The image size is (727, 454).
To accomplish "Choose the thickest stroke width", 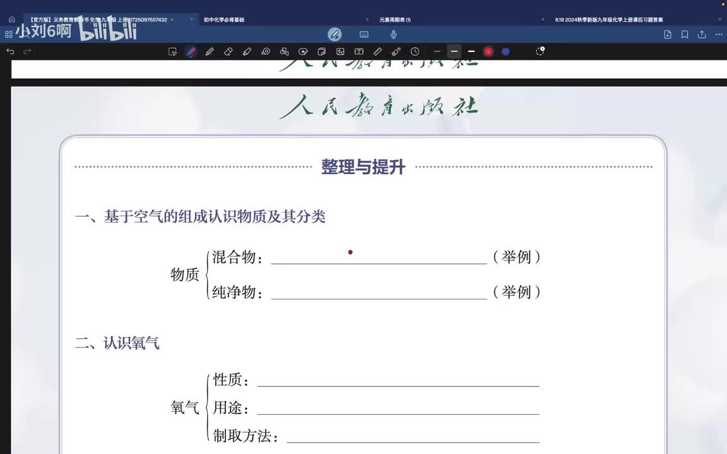I will [471, 52].
